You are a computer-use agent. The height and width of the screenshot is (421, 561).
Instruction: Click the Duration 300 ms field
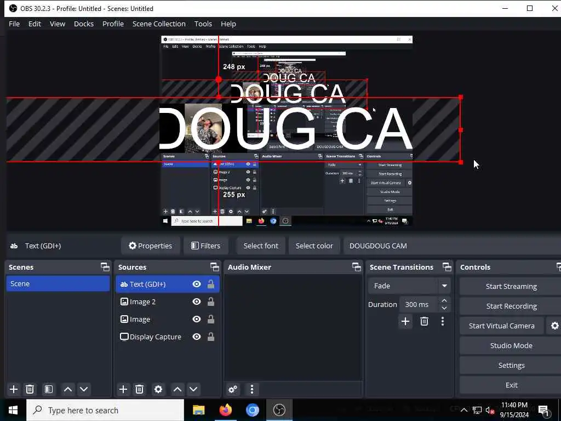point(419,304)
